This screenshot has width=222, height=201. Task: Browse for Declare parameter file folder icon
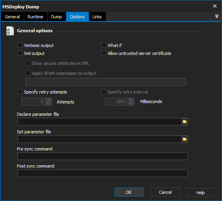point(185,122)
